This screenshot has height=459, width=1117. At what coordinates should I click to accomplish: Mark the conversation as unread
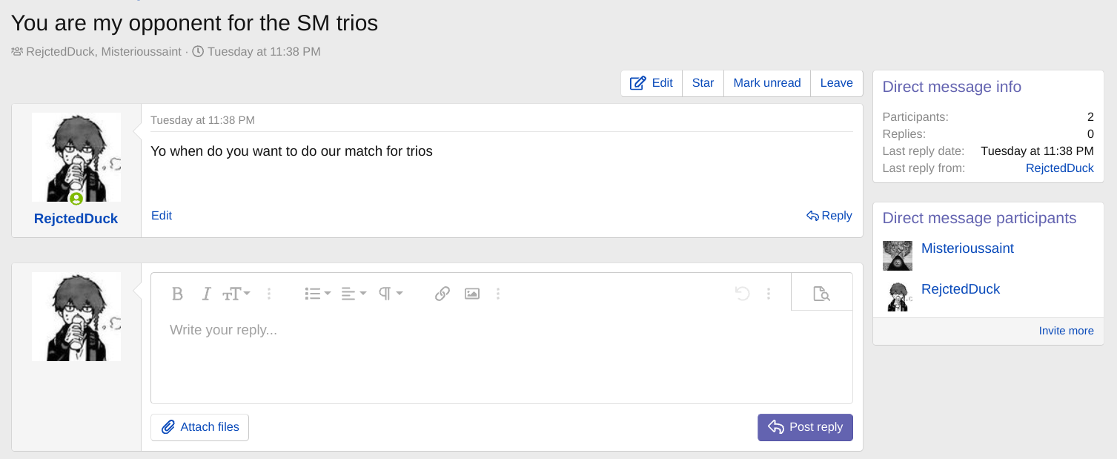766,83
